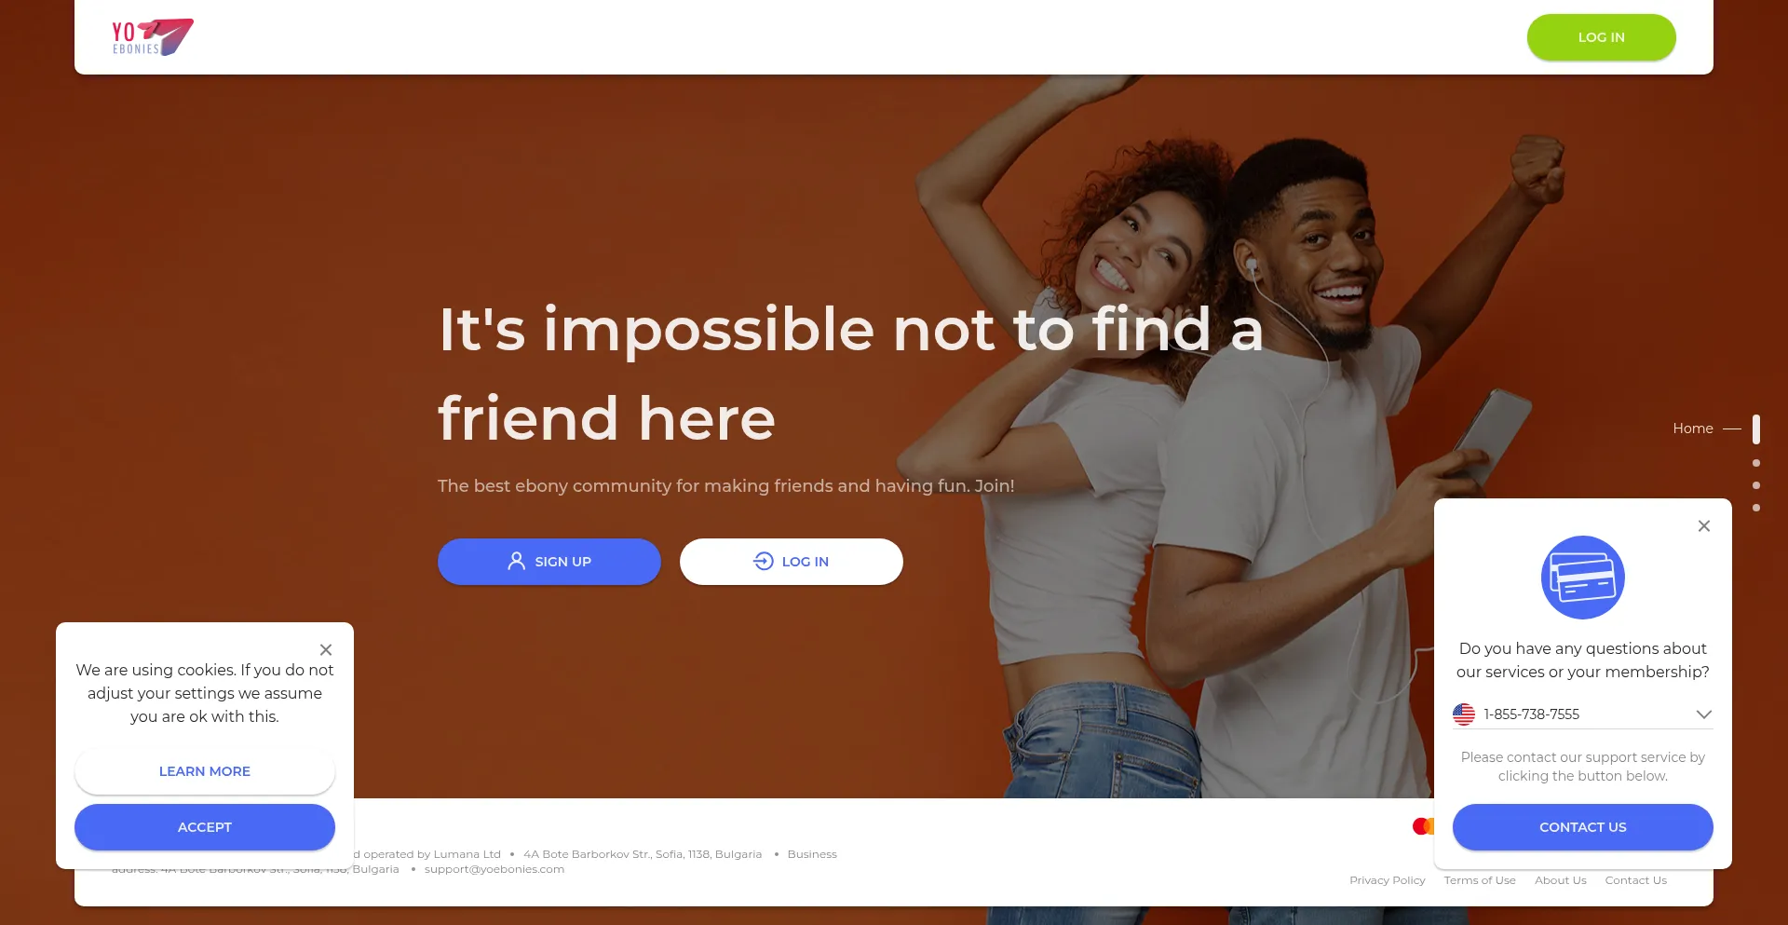Open the Terms of Use link
1788x925 pixels.
click(x=1480, y=880)
